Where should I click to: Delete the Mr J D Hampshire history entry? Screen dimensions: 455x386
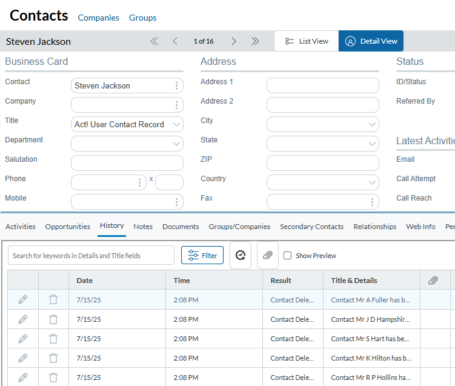[53, 319]
